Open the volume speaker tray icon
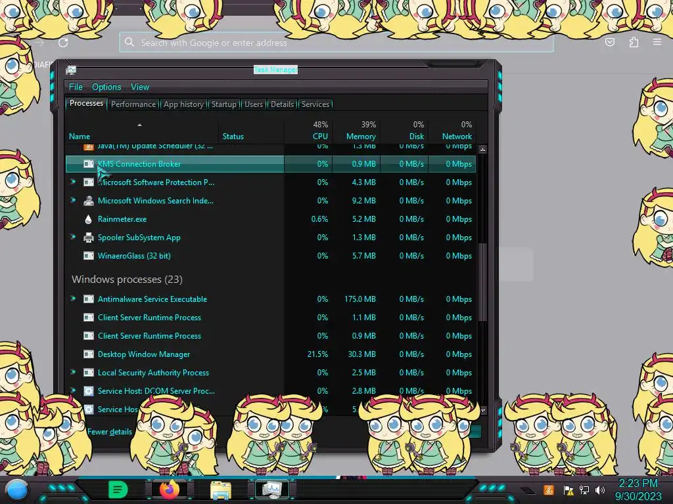 600,490
